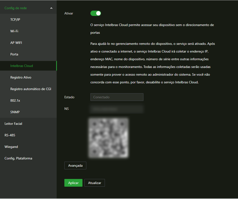The height and width of the screenshot is (199, 238).
Task: Click the Ativar label
Action: pyautogui.click(x=68, y=13)
